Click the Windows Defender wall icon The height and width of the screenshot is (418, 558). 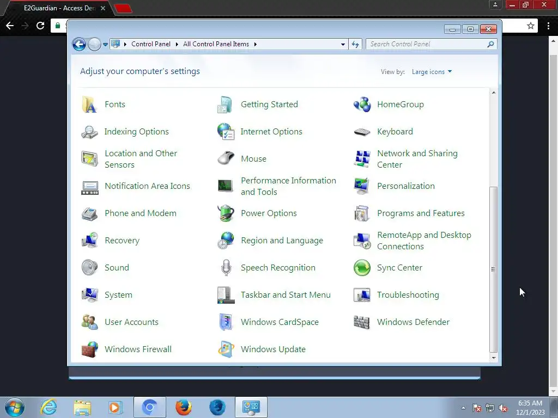point(362,322)
